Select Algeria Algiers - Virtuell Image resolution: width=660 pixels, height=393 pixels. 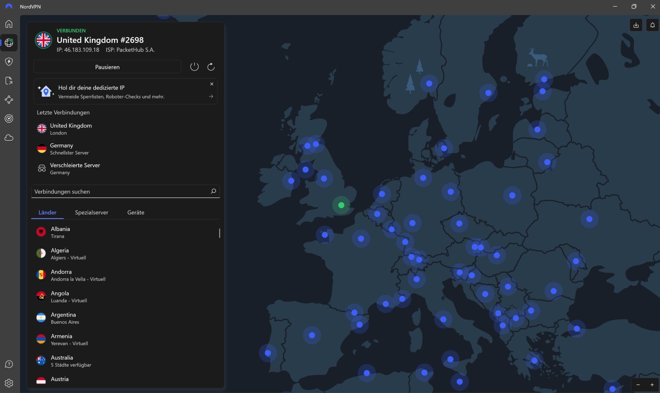tap(125, 254)
